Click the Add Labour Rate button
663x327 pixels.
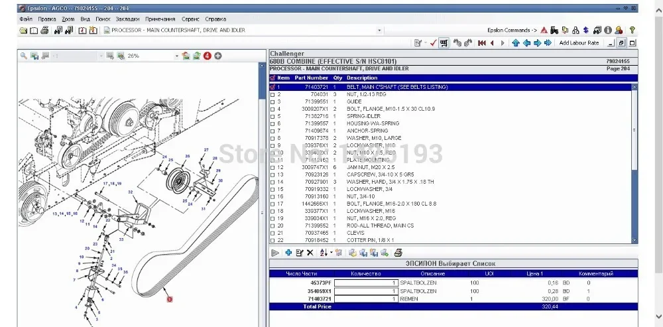click(x=579, y=42)
